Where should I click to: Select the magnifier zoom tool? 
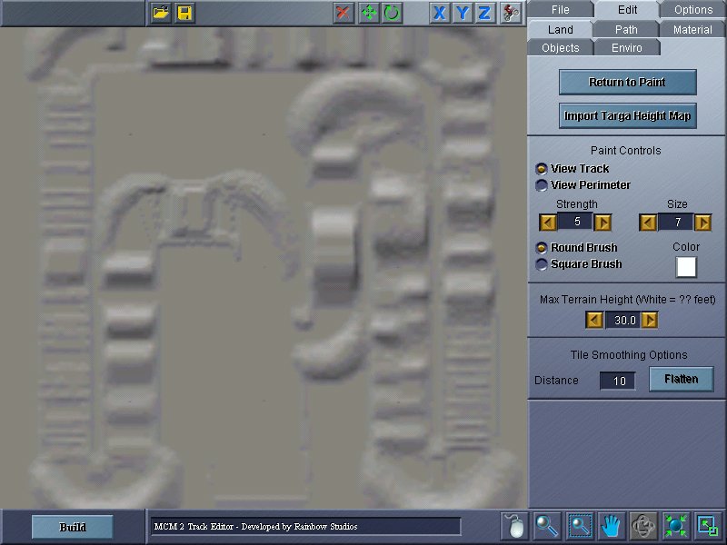pos(548,526)
